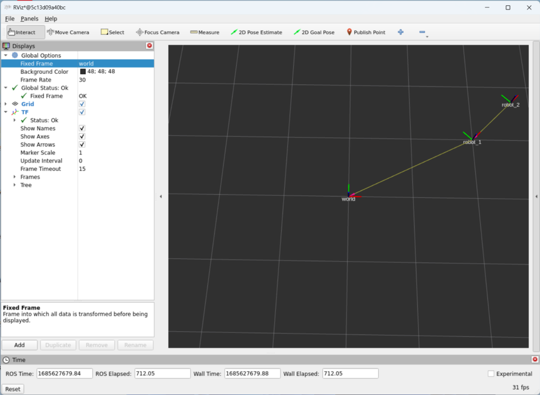Viewport: 540px width, 395px height.
Task: Expand right panel using the arrow handle
Action: tap(536, 196)
